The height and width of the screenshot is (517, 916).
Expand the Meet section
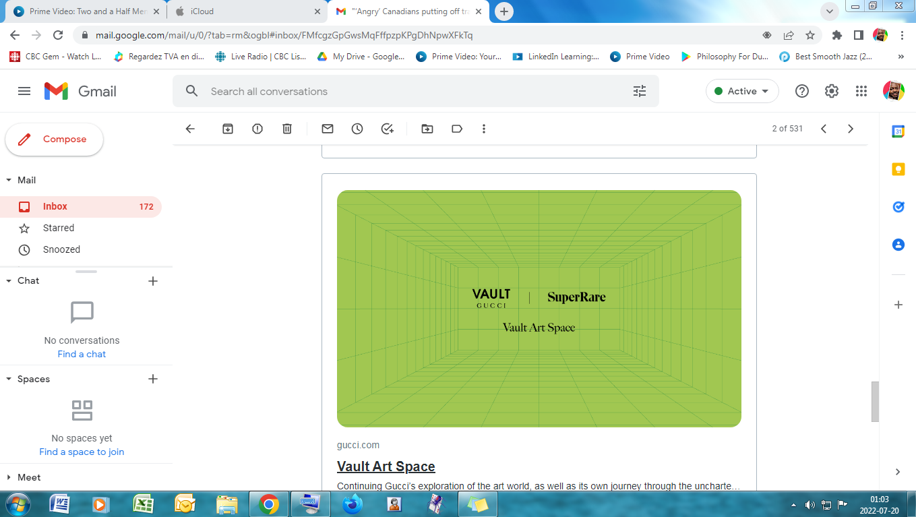click(x=9, y=477)
